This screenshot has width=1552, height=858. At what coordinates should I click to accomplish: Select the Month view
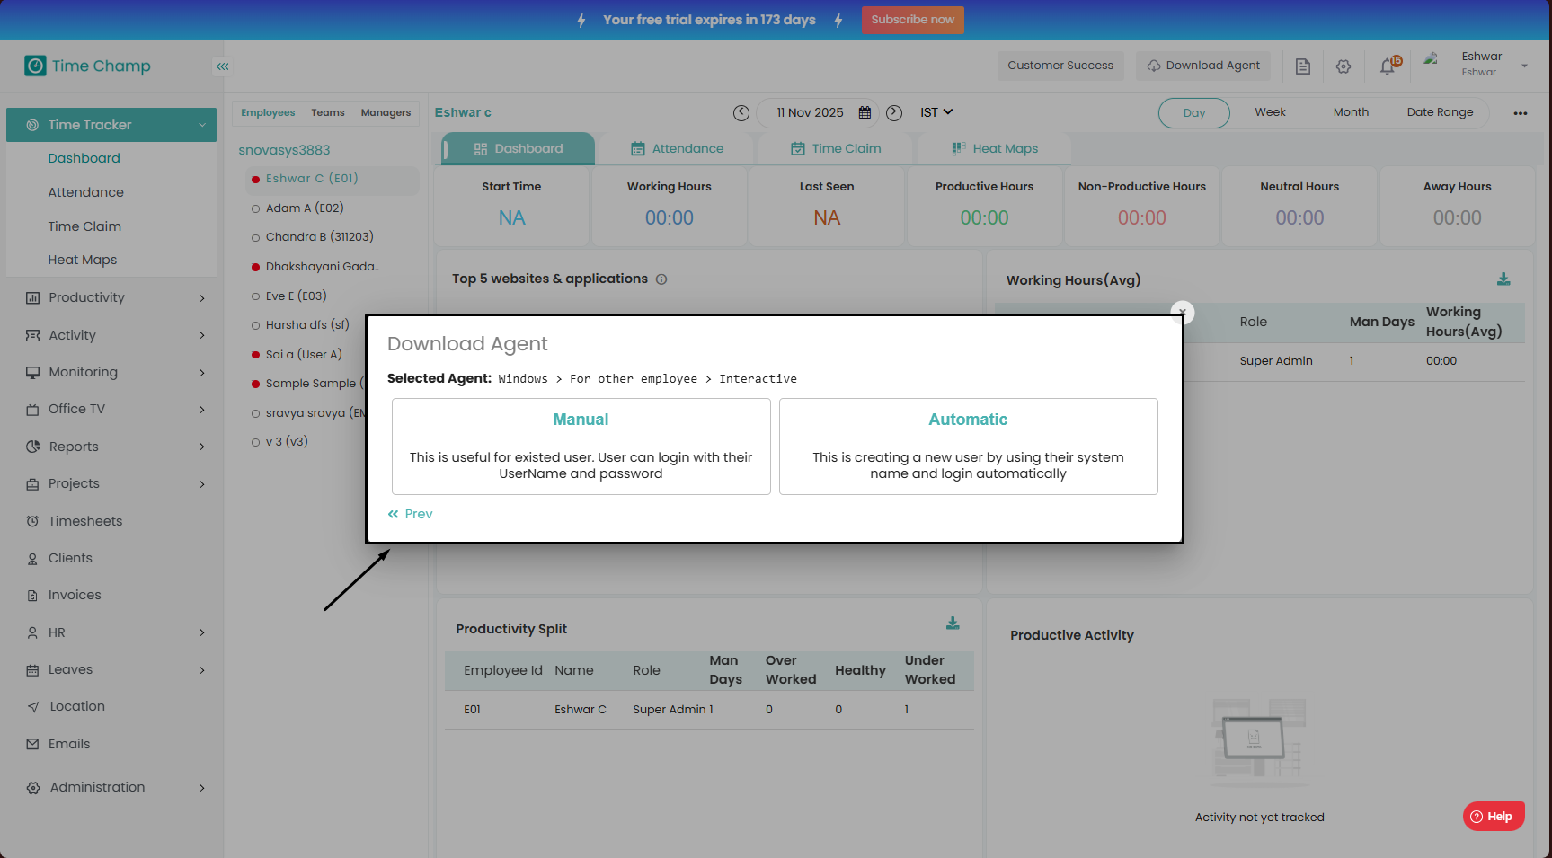1351,112
